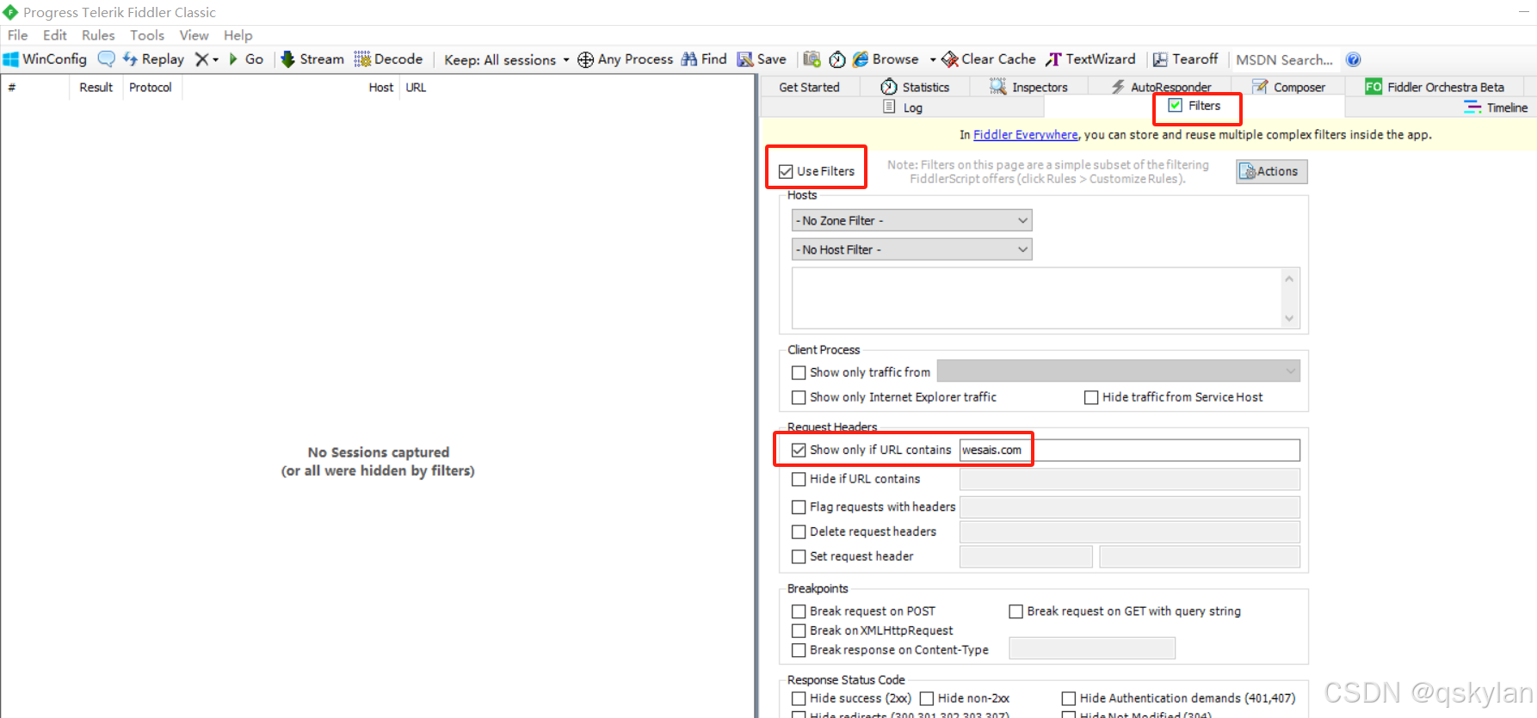
Task: Replay selected sessions
Action: coord(153,59)
